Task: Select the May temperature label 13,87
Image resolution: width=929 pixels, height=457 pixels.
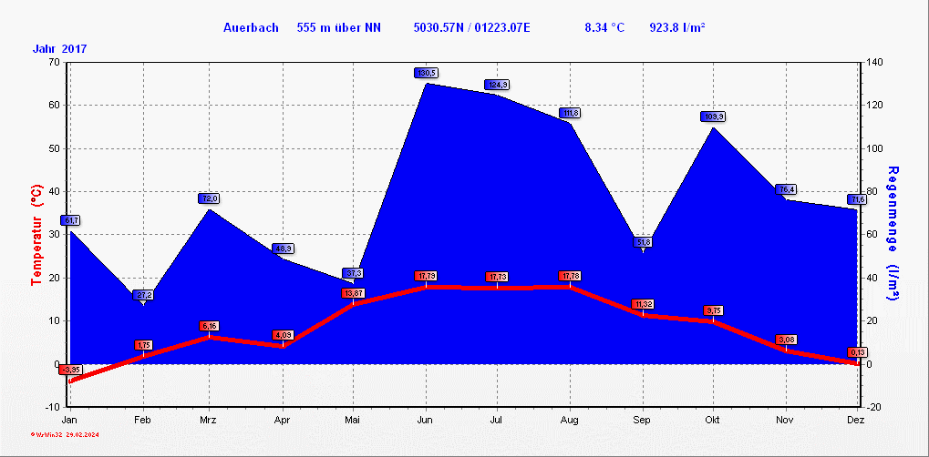Action: point(354,293)
